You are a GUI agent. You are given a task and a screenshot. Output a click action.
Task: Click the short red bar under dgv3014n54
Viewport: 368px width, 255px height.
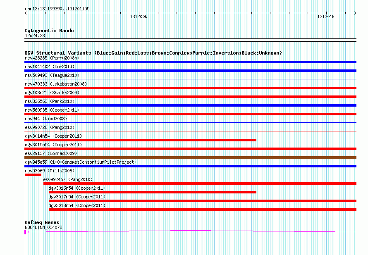pos(140,140)
